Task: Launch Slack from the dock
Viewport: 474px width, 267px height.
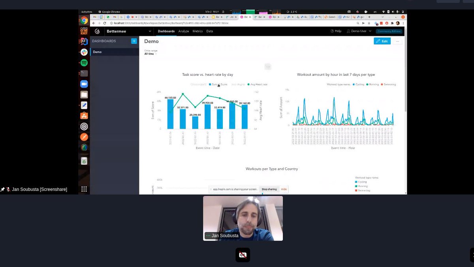Action: click(x=84, y=52)
